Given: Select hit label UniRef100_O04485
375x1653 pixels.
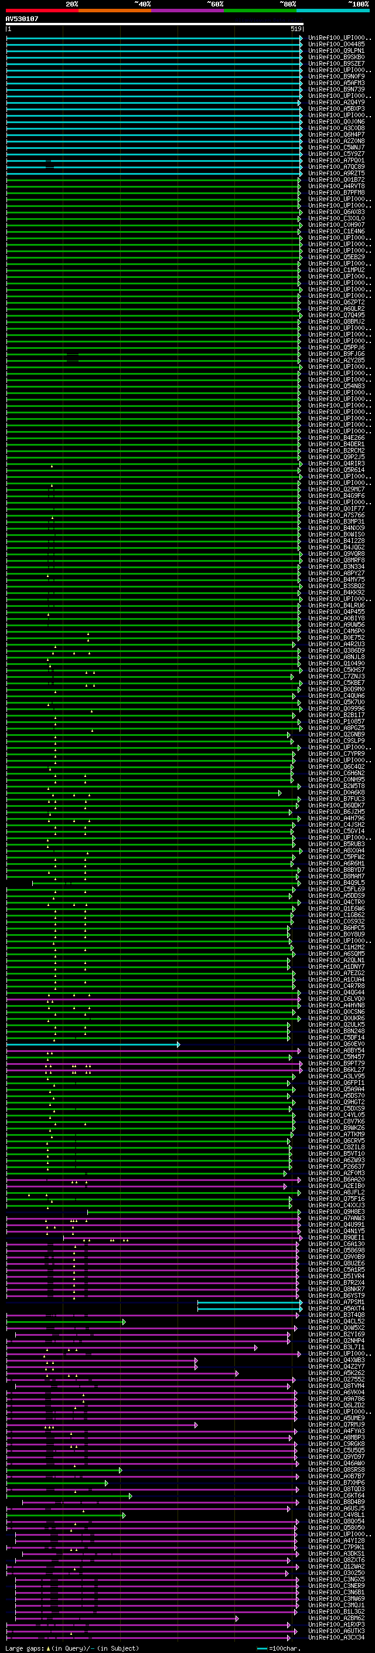Looking at the screenshot, I should (x=336, y=45).
